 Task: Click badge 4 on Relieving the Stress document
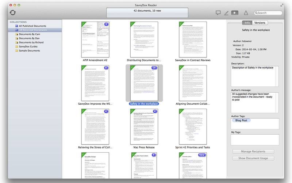[106, 111]
